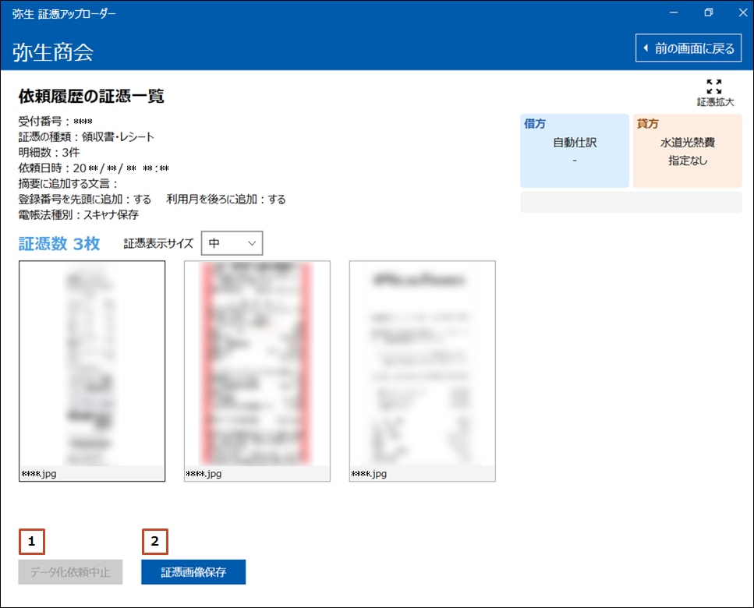Select the first receipt thumbnail
The image size is (754, 608).
tap(92, 363)
